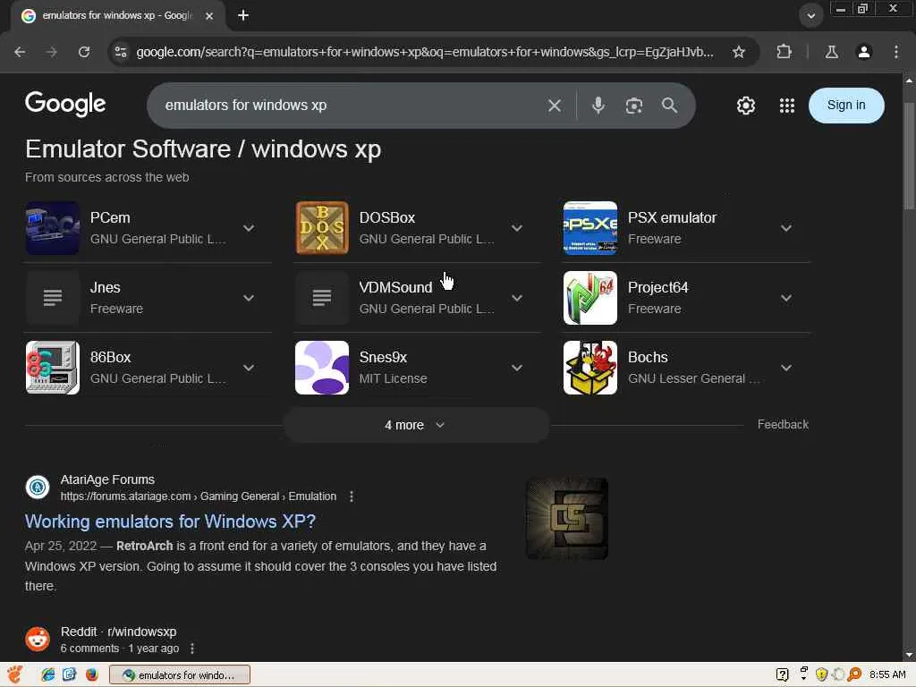Go back using the browser back arrow
This screenshot has width=916, height=687.
(x=20, y=52)
